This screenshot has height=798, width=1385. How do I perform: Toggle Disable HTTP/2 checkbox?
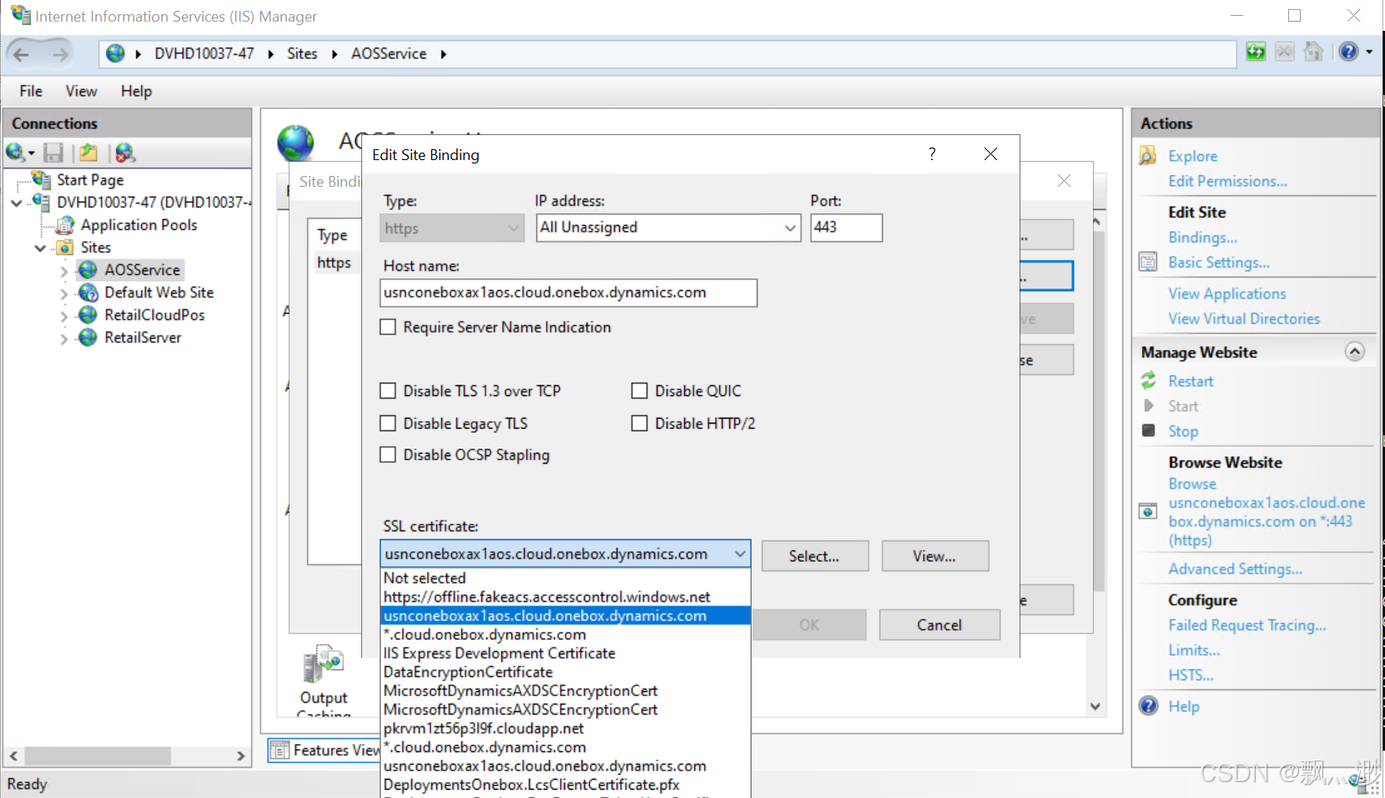click(640, 424)
